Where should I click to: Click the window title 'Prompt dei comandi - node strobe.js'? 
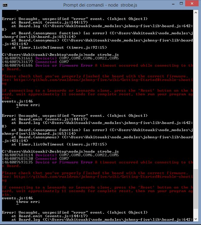(x=100, y=5)
